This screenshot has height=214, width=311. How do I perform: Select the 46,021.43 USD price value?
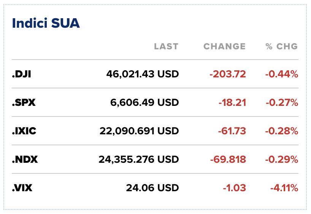tap(143, 74)
